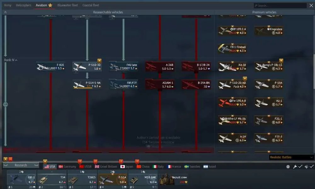Click the gold star above Research
Screen dimensions: 315x189
tap(5, 159)
